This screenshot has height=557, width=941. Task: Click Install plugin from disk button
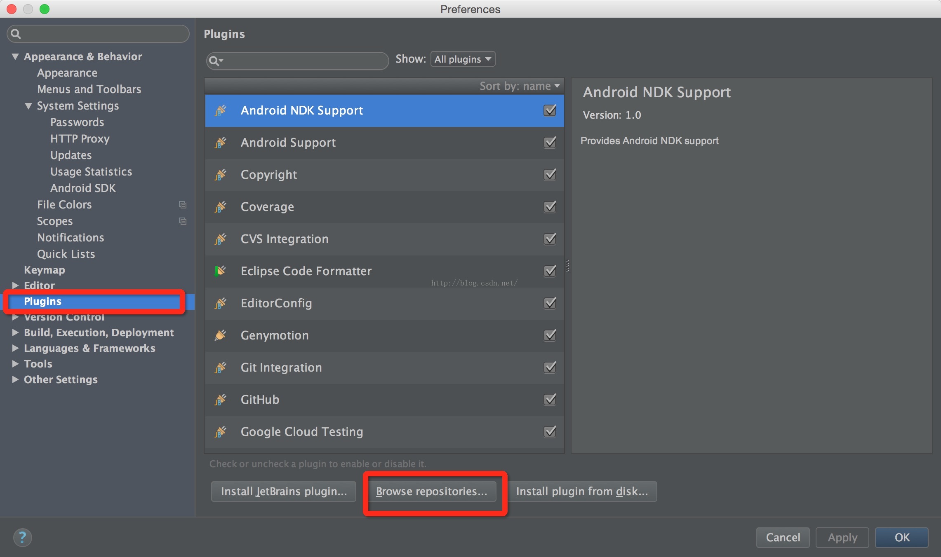(582, 491)
